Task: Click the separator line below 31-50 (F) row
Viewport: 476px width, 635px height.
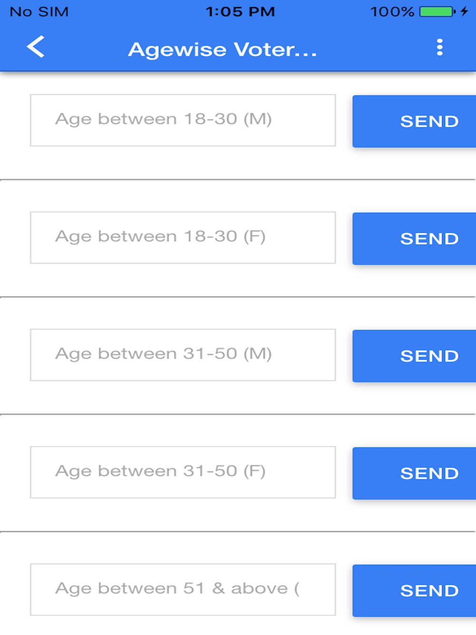Action: [238, 531]
